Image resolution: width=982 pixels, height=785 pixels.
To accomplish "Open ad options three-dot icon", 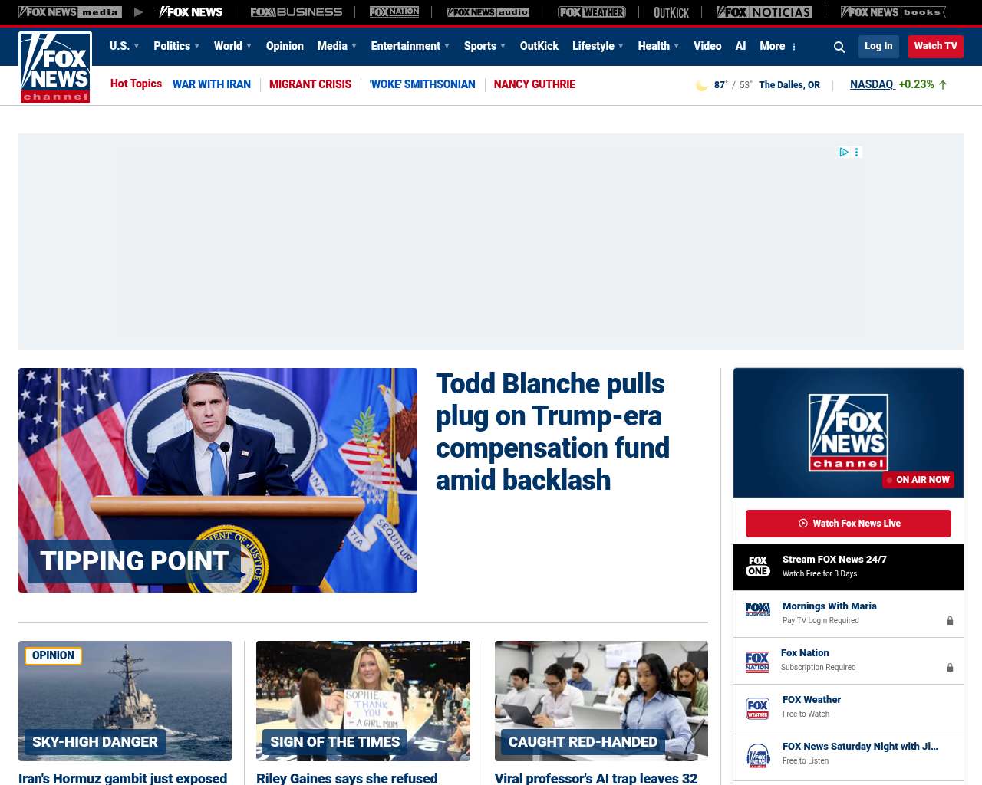I will 857,152.
